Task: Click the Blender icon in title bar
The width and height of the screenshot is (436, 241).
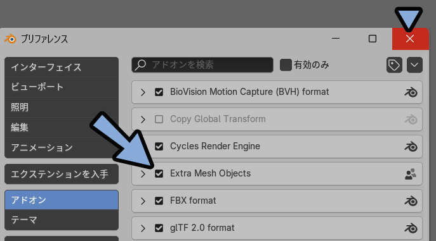Action: tap(10, 39)
